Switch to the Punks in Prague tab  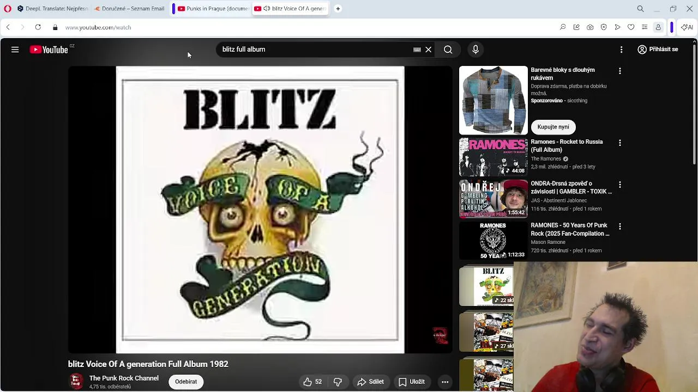click(x=213, y=9)
